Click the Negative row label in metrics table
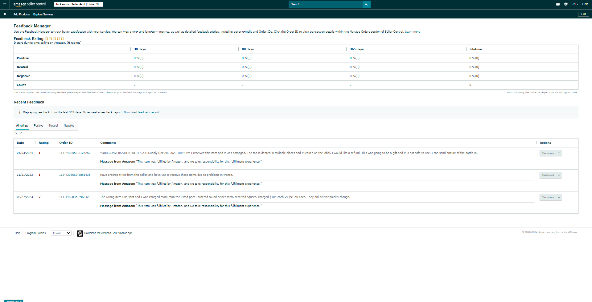 coord(23,76)
